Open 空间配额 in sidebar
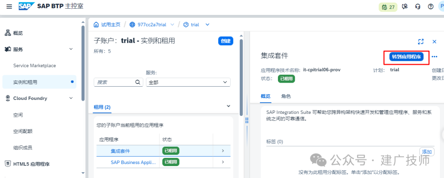 [x=23, y=131]
